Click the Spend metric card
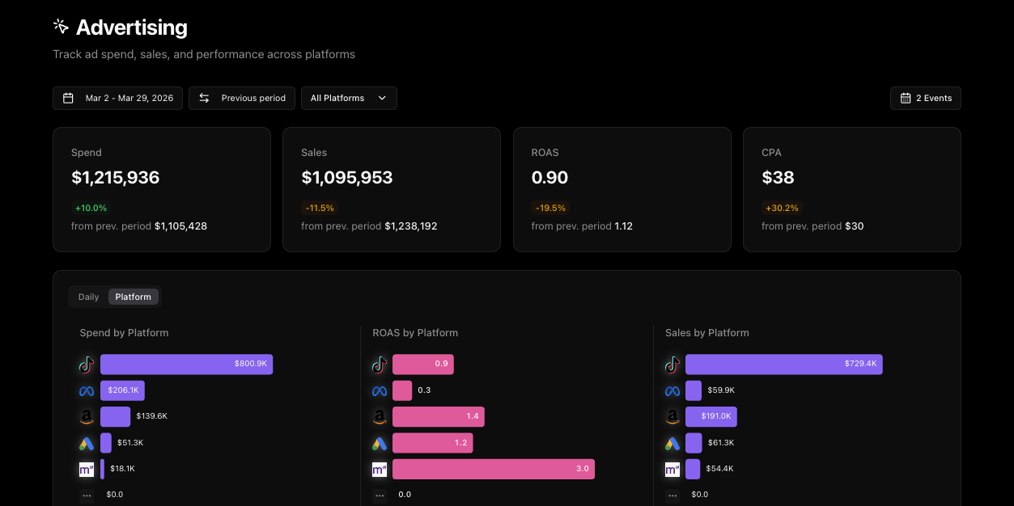1014x506 pixels. pos(162,189)
